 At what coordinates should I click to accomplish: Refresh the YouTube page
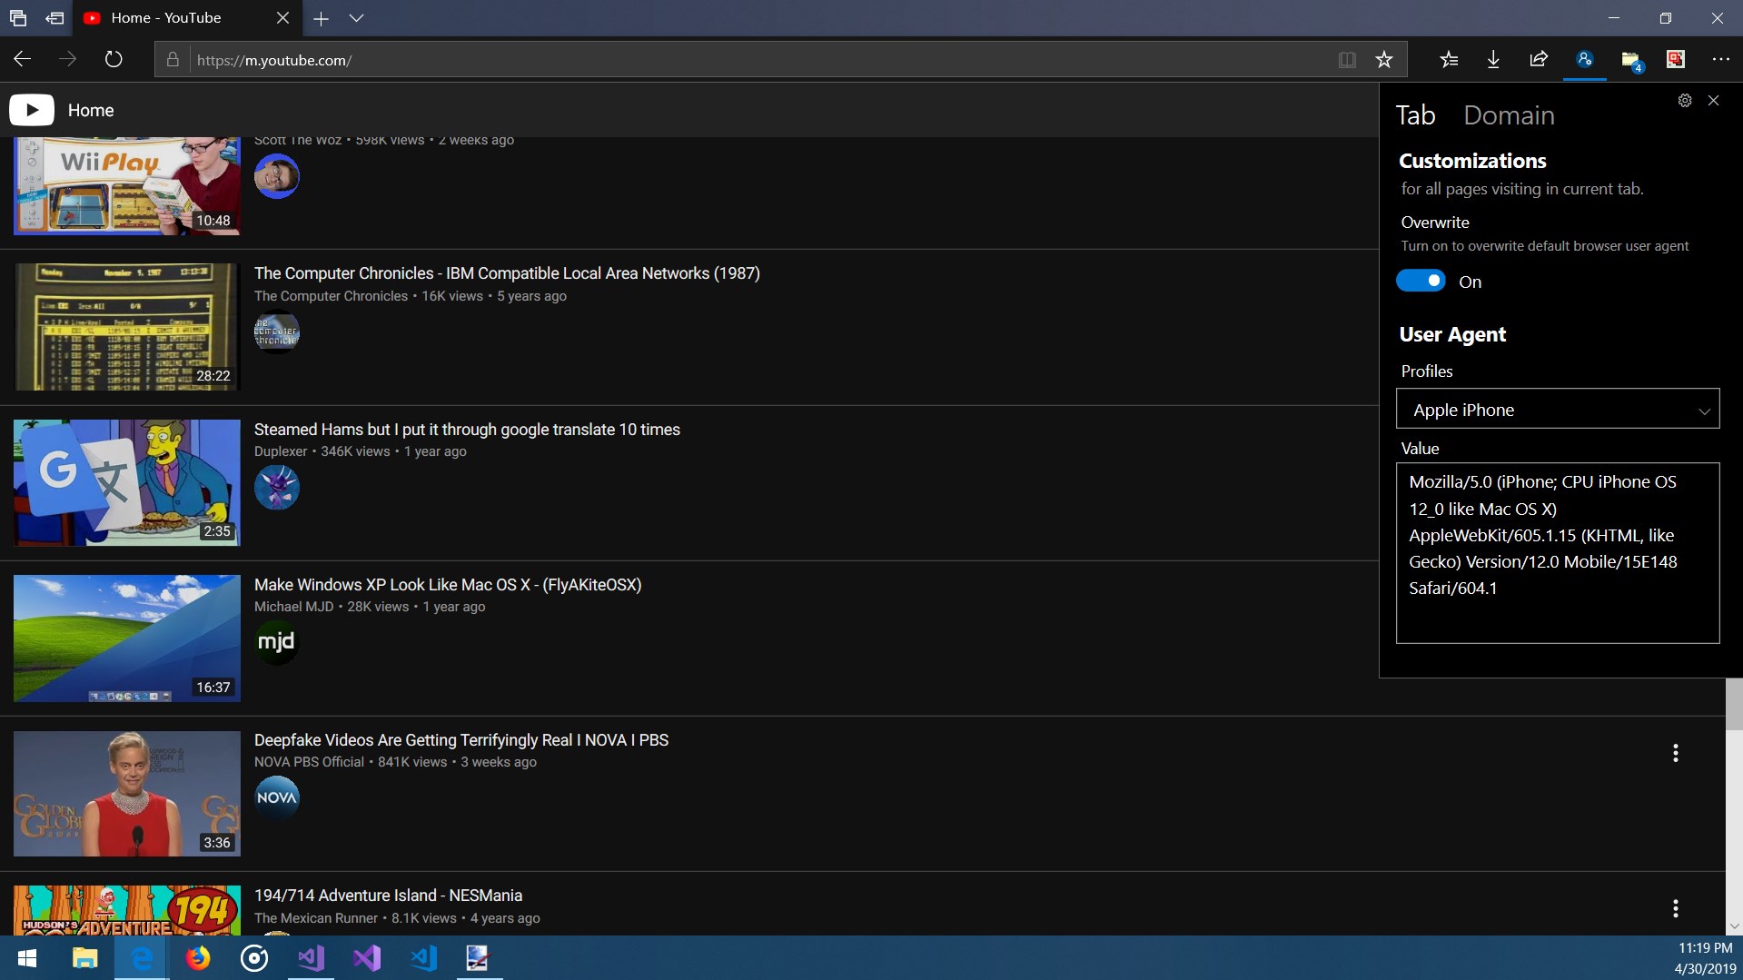point(114,60)
